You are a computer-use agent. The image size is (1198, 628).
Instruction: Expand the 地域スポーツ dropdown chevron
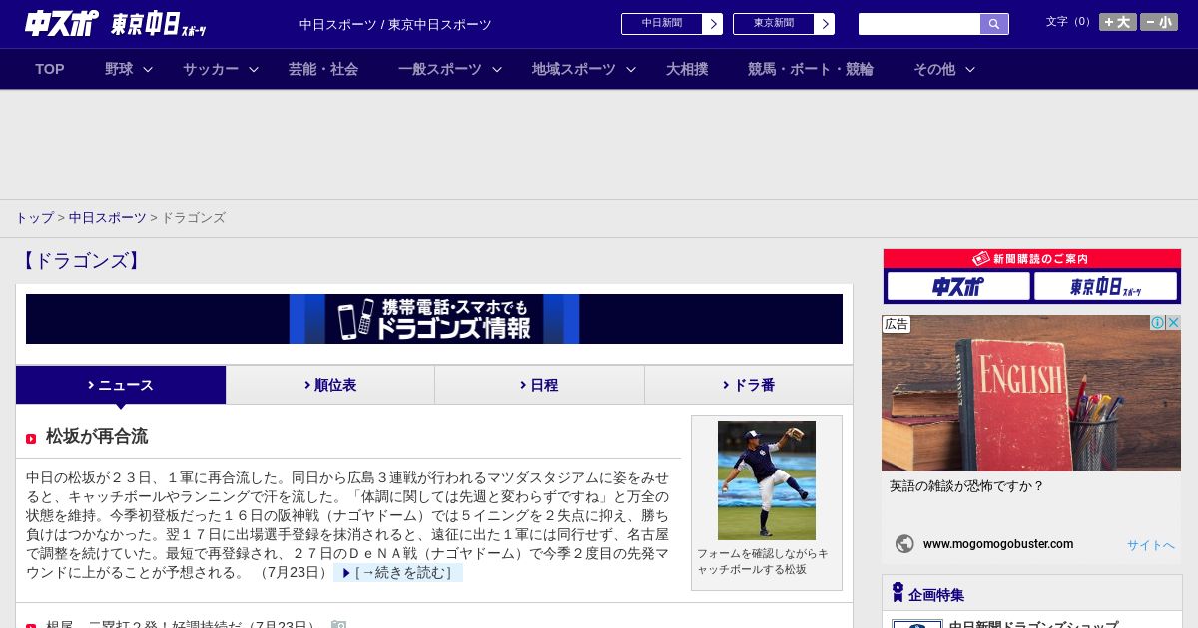click(631, 69)
